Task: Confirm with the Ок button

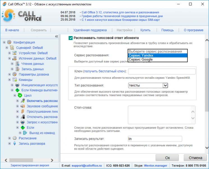Action: pyautogui.click(x=167, y=158)
